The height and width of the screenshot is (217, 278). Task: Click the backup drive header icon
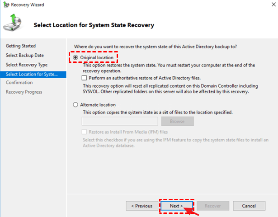tap(12, 23)
